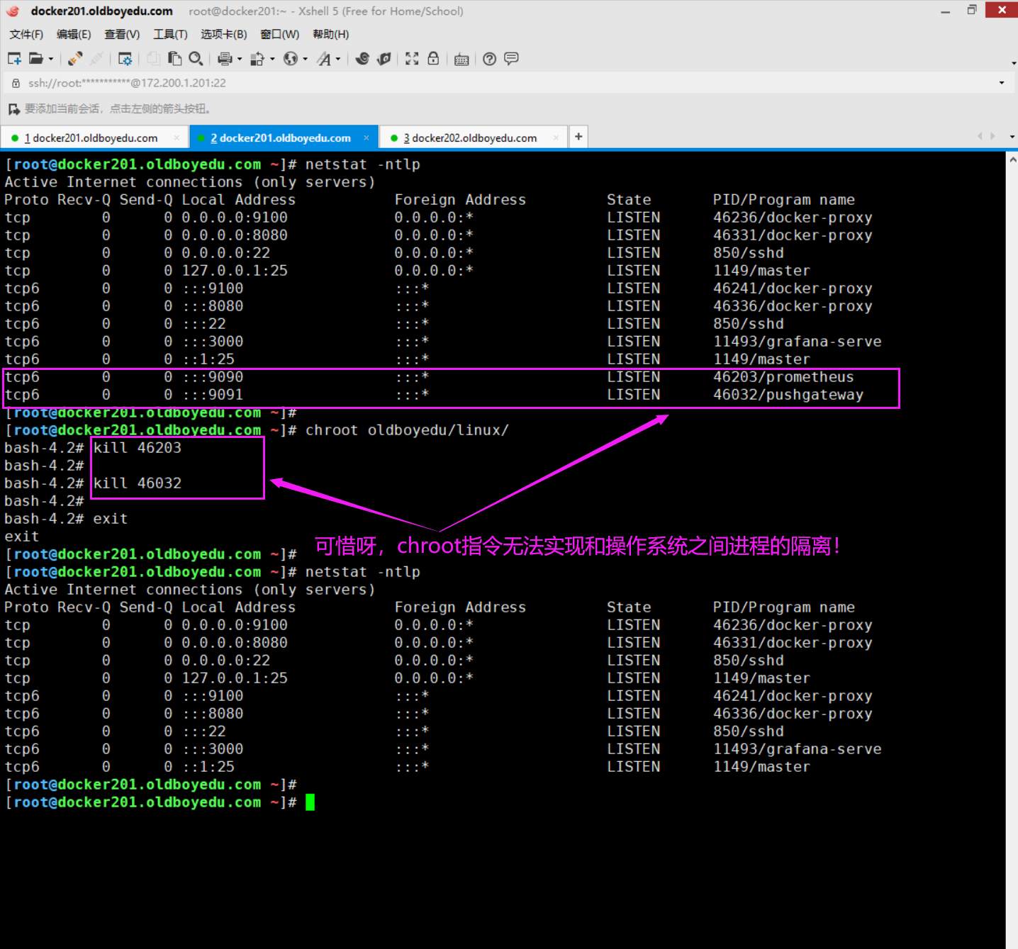Image resolution: width=1018 pixels, height=949 pixels.
Task: Expand the Open folder dropdown arrow
Action: [x=51, y=60]
